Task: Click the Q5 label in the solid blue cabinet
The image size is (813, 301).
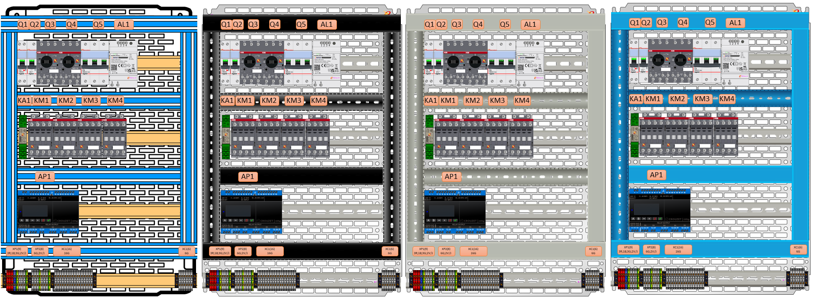Action: [x=710, y=23]
